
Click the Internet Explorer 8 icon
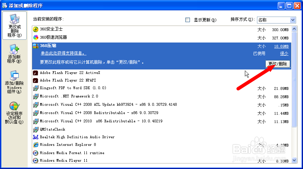(x=36, y=145)
